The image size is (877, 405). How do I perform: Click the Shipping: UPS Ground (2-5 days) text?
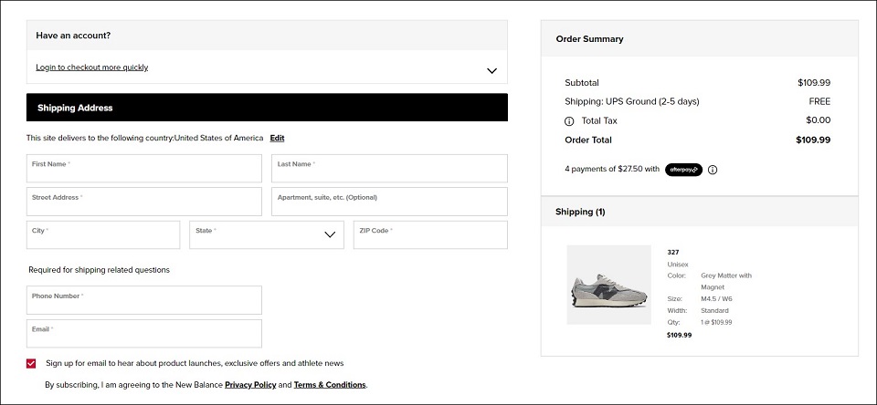[x=632, y=101]
